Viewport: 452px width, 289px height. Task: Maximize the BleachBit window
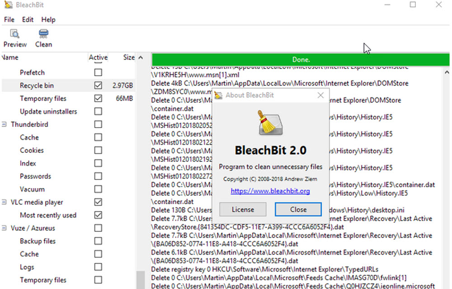click(413, 5)
